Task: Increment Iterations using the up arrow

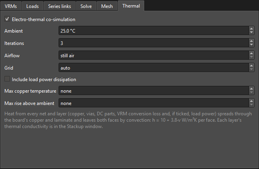Action: [x=251, y=41]
